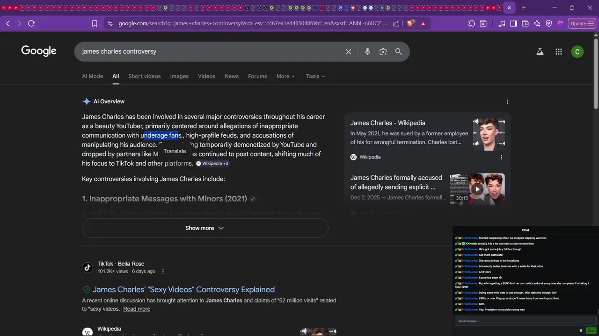Choose Translate in the selection popup

click(x=175, y=151)
